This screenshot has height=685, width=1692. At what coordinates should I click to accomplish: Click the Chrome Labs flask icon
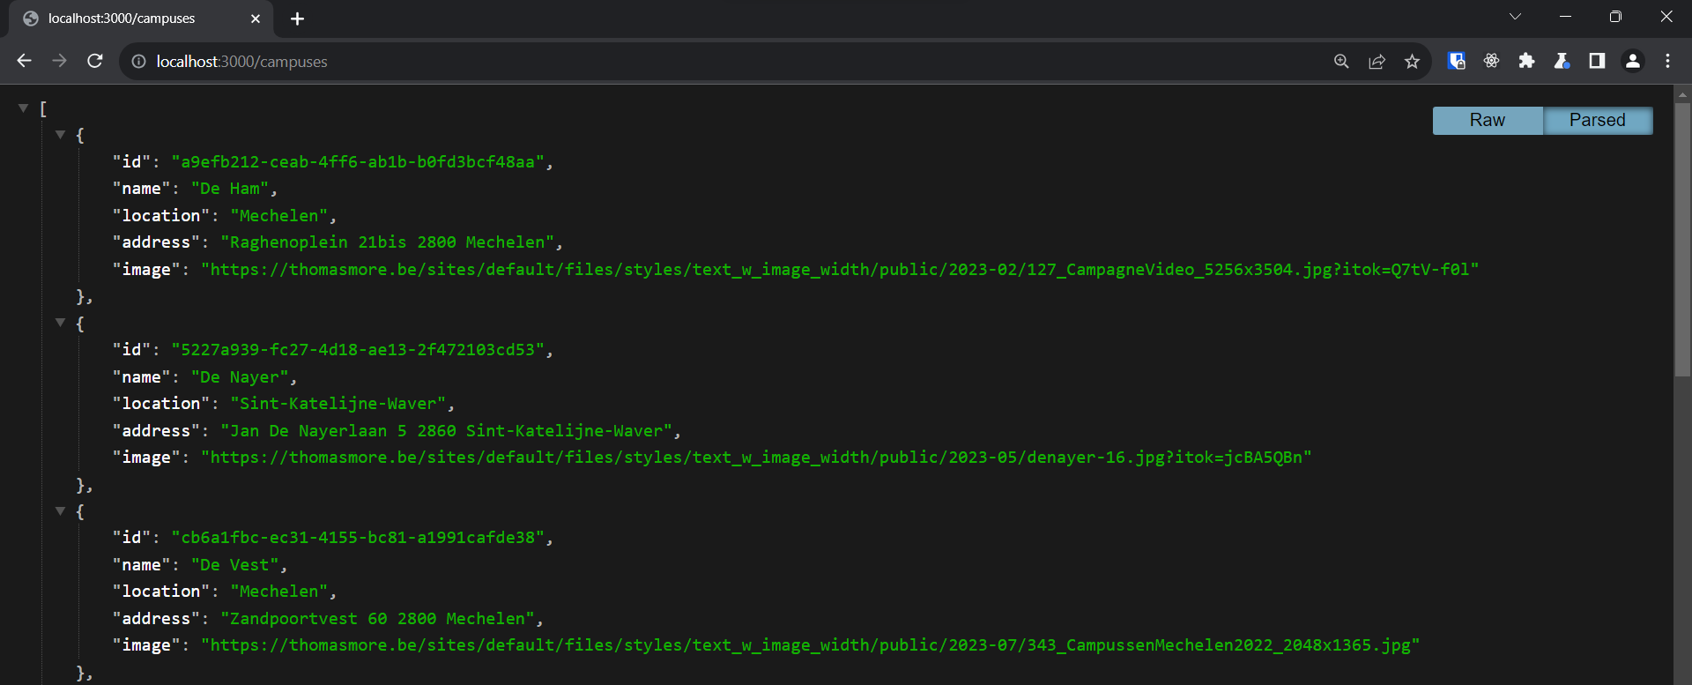click(x=1562, y=61)
